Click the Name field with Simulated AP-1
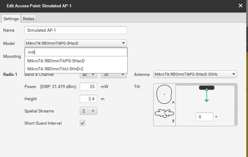This screenshot has width=248, height=157. pos(76,30)
